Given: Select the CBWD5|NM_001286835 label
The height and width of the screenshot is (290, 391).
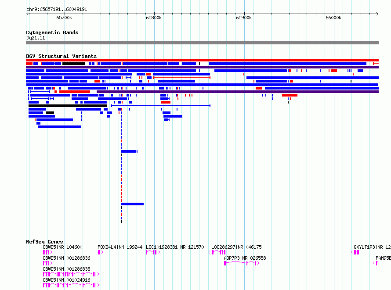Looking at the screenshot, I should (66, 269).
